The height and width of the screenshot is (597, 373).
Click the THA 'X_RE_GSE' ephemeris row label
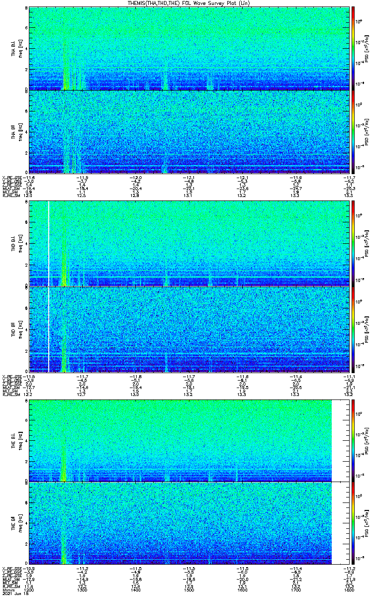[13, 178]
